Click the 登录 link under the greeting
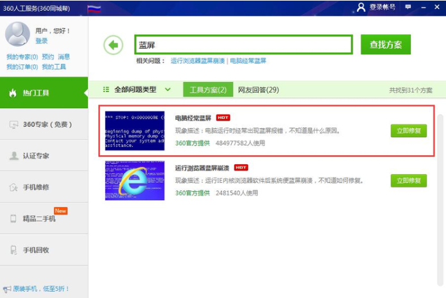The image size is (446, 298). pos(42,40)
